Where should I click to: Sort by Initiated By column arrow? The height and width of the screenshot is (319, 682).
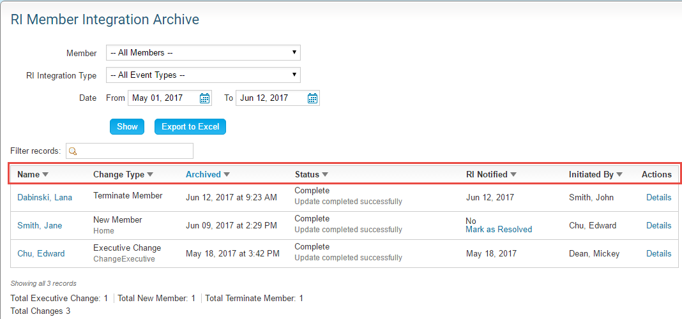click(619, 175)
